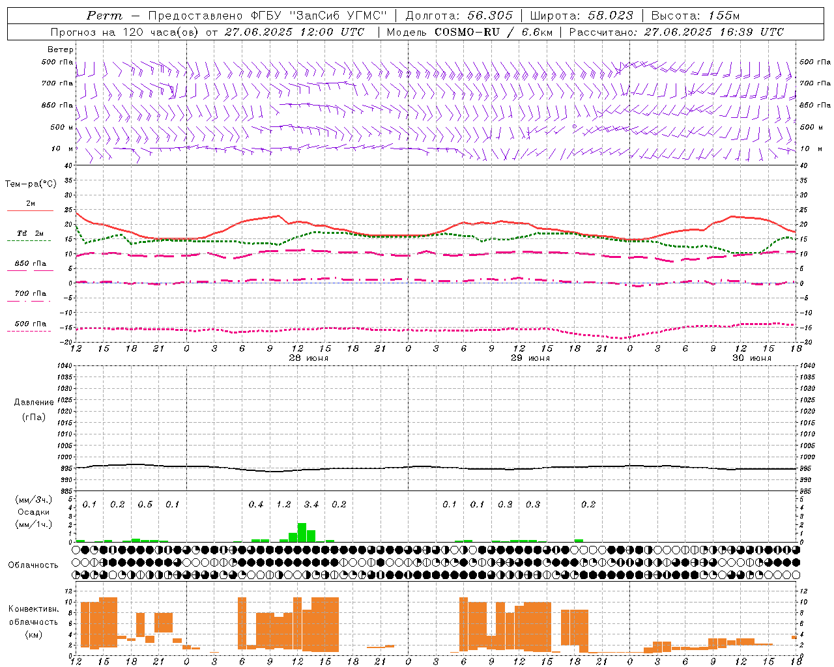This screenshot has width=834, height=667.
Task: Click the precipitation value "3.4"
Action: point(311,504)
